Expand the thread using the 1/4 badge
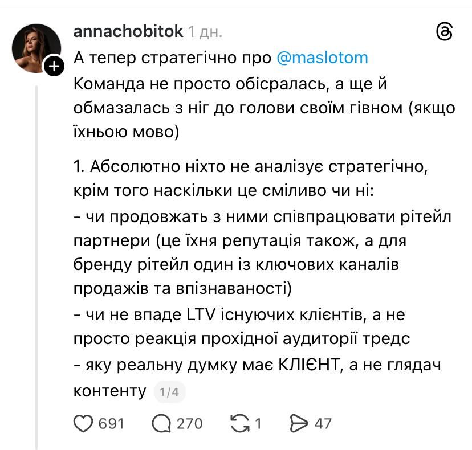 tap(169, 392)
